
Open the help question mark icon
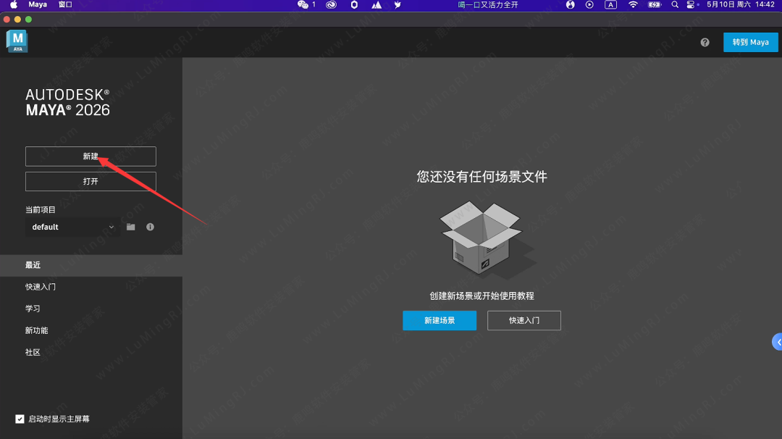705,42
